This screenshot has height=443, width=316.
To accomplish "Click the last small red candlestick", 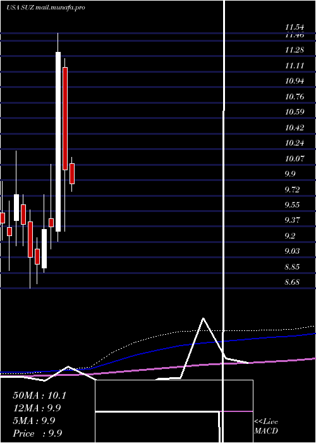I will coord(72,174).
